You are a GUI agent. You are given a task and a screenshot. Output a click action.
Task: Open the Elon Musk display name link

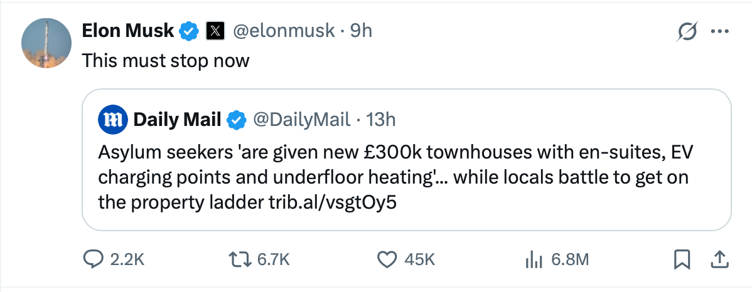(x=129, y=30)
